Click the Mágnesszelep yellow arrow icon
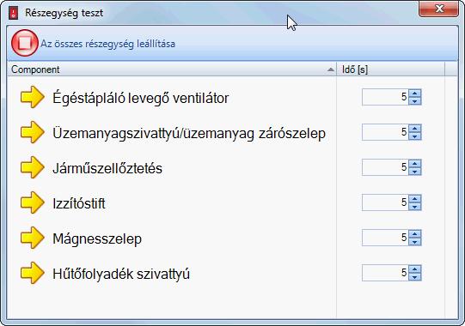Image resolution: width=465 pixels, height=326 pixels. (33, 238)
